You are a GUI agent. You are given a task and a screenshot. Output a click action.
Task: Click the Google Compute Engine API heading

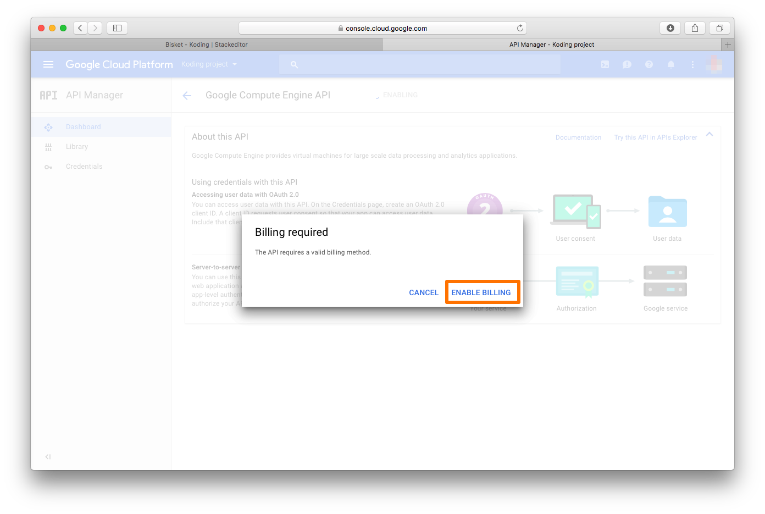268,95
